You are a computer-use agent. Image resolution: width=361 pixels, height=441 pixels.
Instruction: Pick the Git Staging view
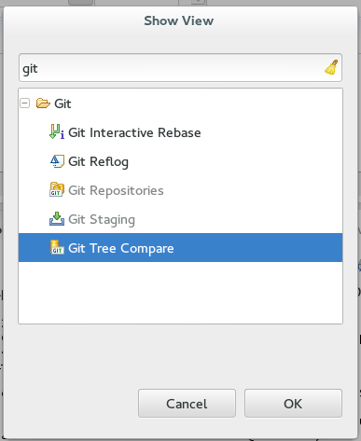click(102, 219)
